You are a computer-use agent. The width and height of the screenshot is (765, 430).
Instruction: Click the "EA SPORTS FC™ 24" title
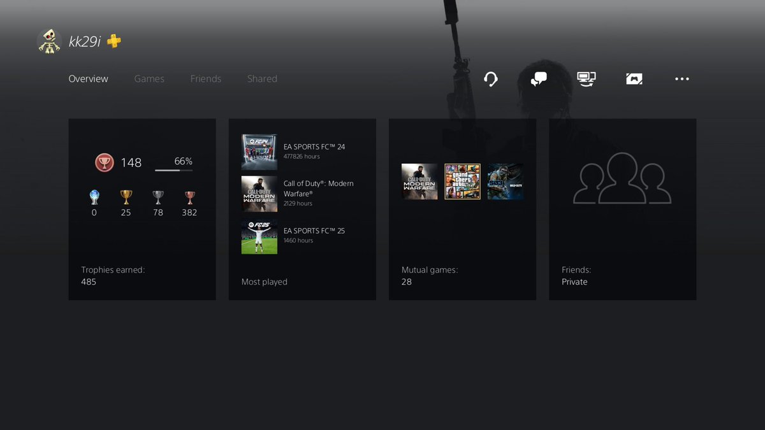(x=314, y=147)
